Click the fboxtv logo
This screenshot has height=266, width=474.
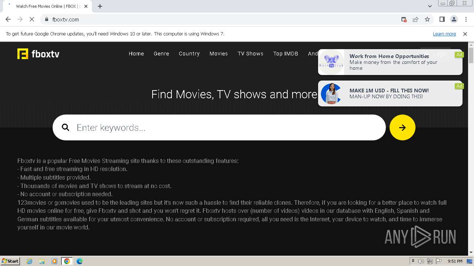(x=38, y=54)
